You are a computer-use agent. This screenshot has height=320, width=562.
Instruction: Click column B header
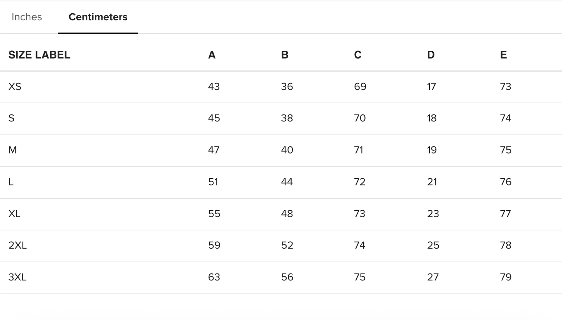tap(285, 55)
